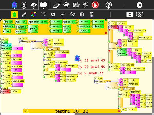Image resolution: width=154 pixels, height=115 pixels.
Task: Expand the Edit toolbar scissors tab
Action: point(24,5)
